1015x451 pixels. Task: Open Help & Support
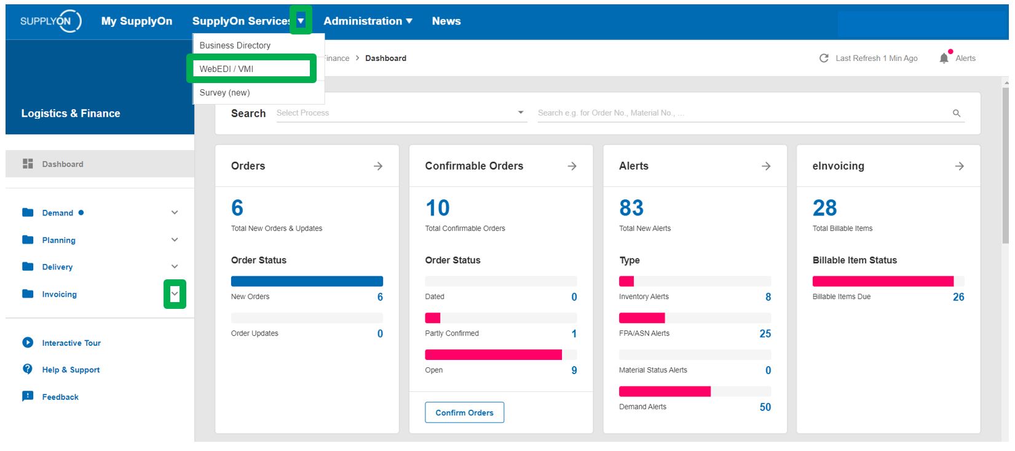[x=70, y=370]
